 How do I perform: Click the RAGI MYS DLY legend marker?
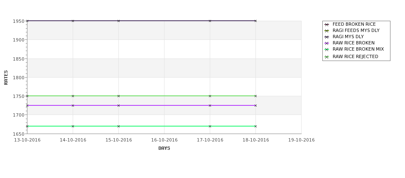point(327,37)
